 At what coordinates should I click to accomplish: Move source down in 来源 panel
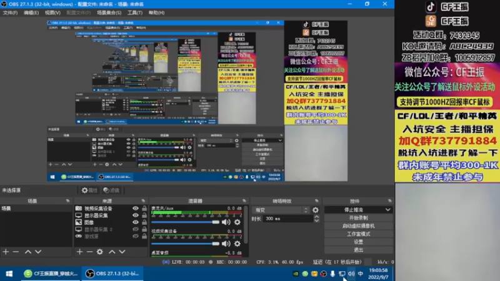click(122, 252)
